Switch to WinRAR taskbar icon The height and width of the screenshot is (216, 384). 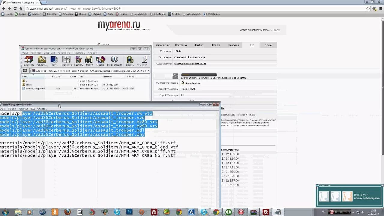[x=253, y=212]
